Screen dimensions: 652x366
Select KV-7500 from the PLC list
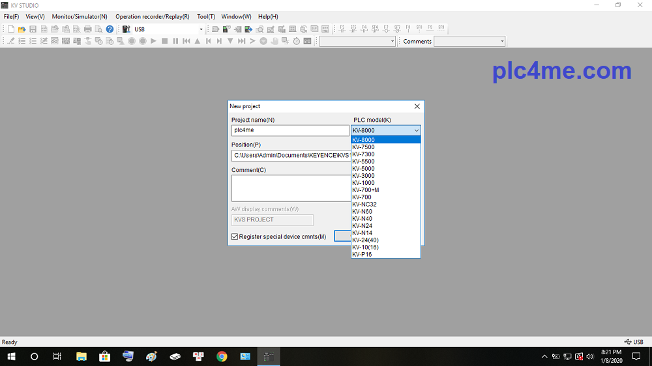pyautogui.click(x=363, y=147)
